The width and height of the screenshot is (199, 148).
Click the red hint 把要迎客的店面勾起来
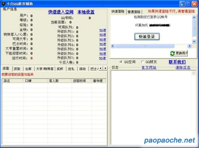click(x=17, y=74)
